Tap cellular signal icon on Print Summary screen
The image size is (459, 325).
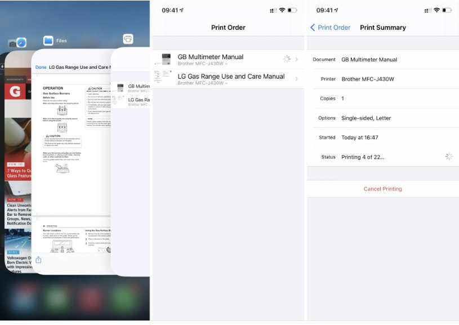(427, 11)
